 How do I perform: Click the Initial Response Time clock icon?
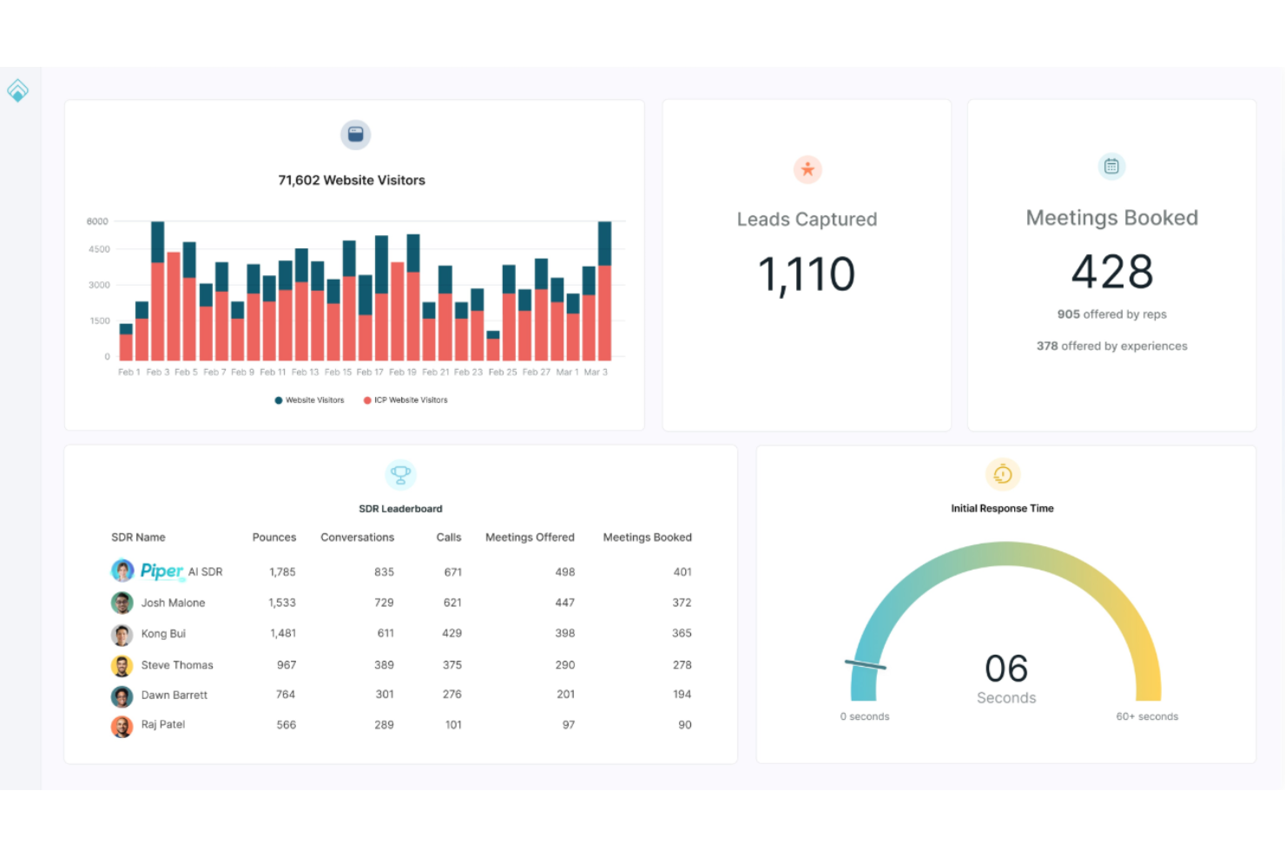(1003, 474)
